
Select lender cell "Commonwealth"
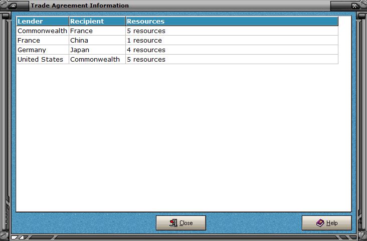pyautogui.click(x=43, y=31)
